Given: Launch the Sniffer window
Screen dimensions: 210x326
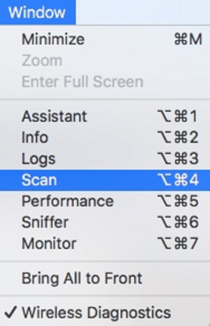Looking at the screenshot, I should (x=45, y=222).
